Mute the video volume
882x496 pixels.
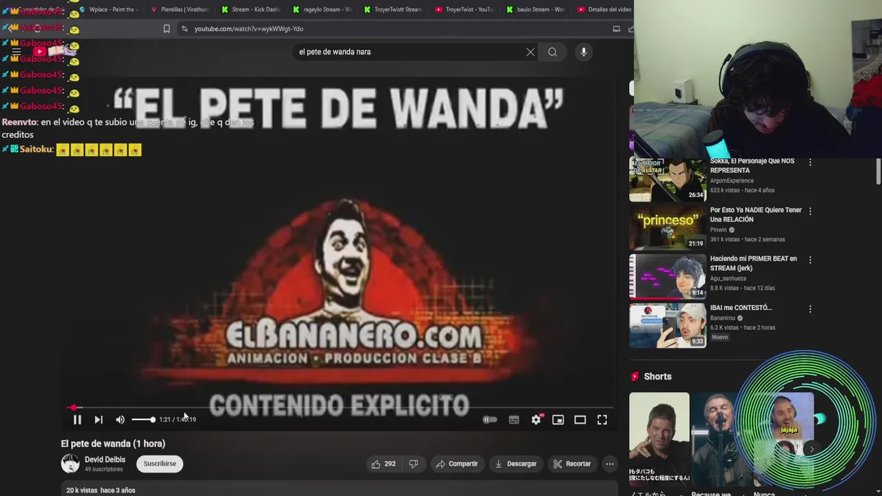click(x=120, y=420)
